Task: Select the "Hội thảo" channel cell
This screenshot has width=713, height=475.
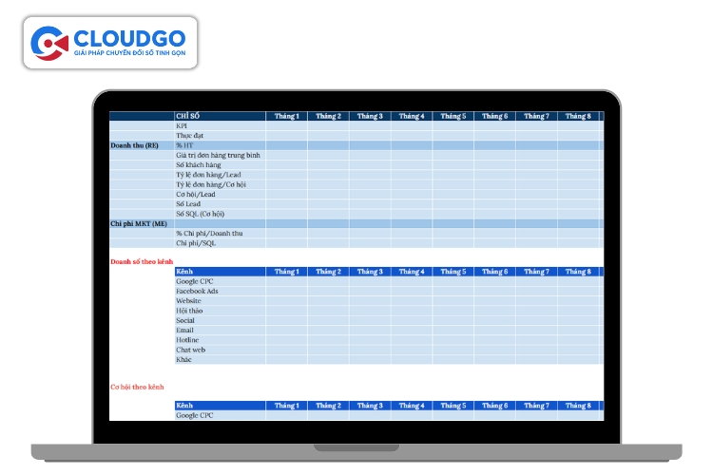Action: [x=190, y=311]
